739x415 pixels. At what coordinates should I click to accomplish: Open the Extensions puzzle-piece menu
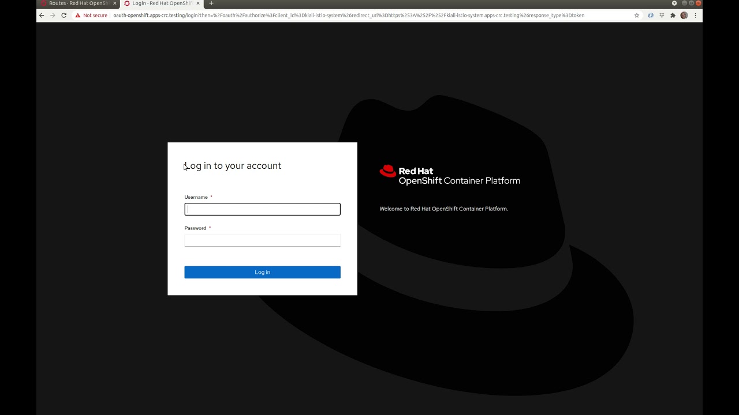[x=673, y=16]
